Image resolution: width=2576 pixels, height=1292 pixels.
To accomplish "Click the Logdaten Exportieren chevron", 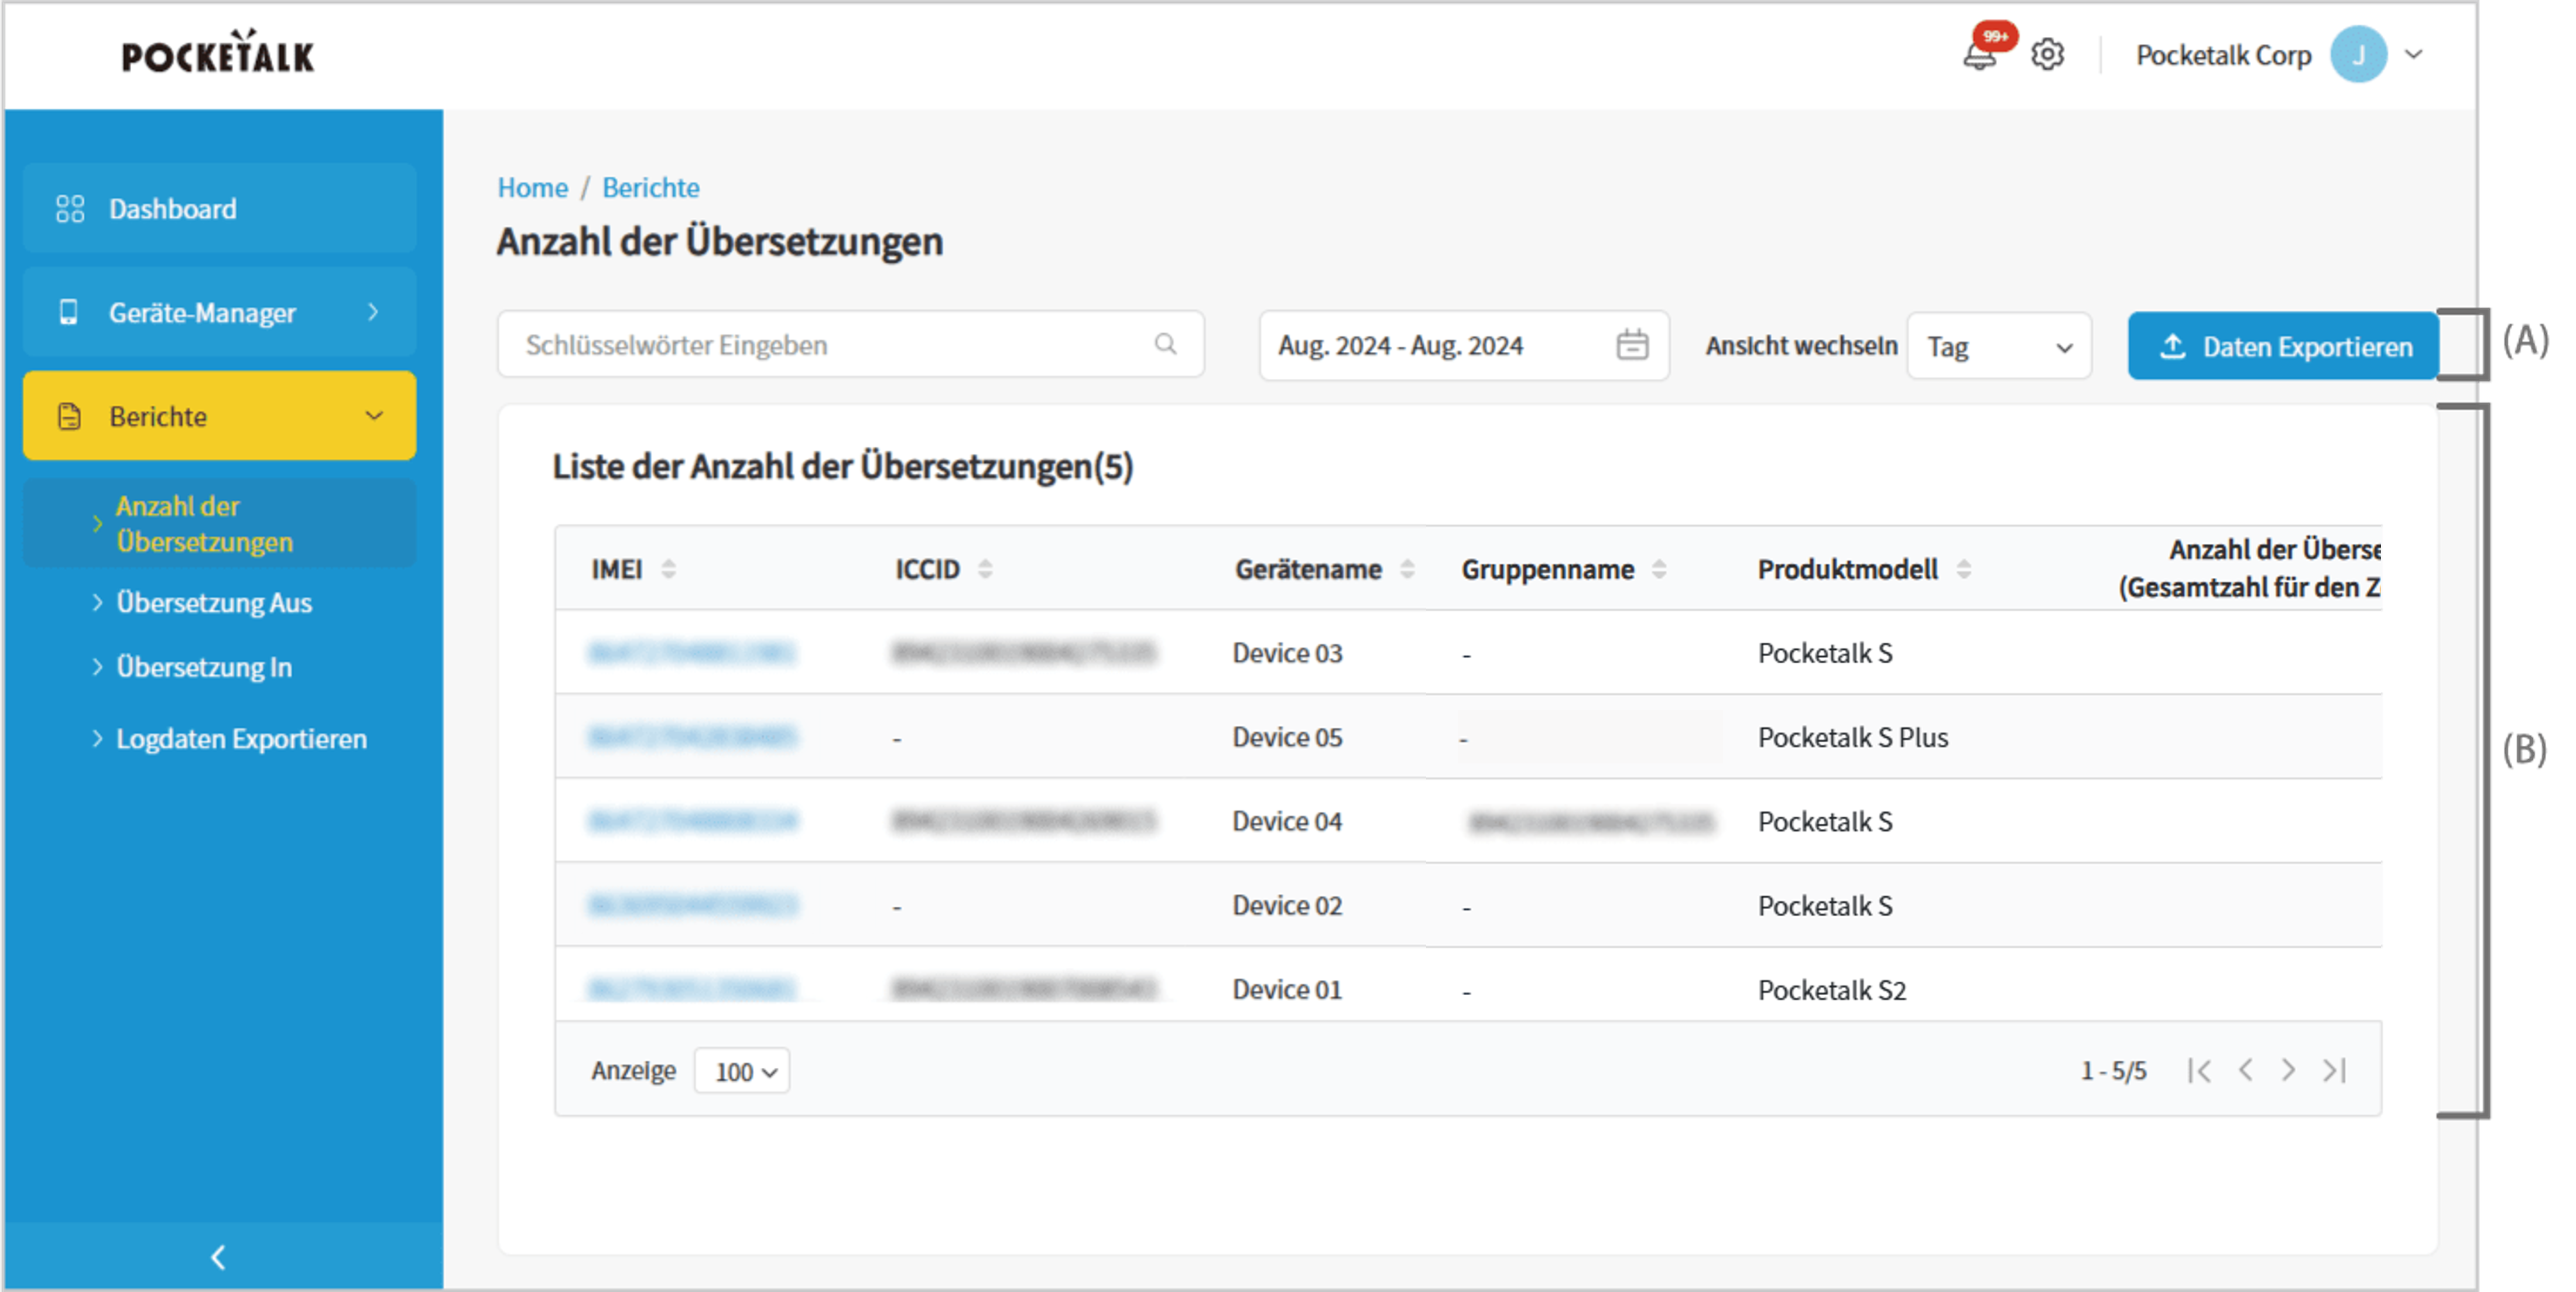I will (97, 739).
